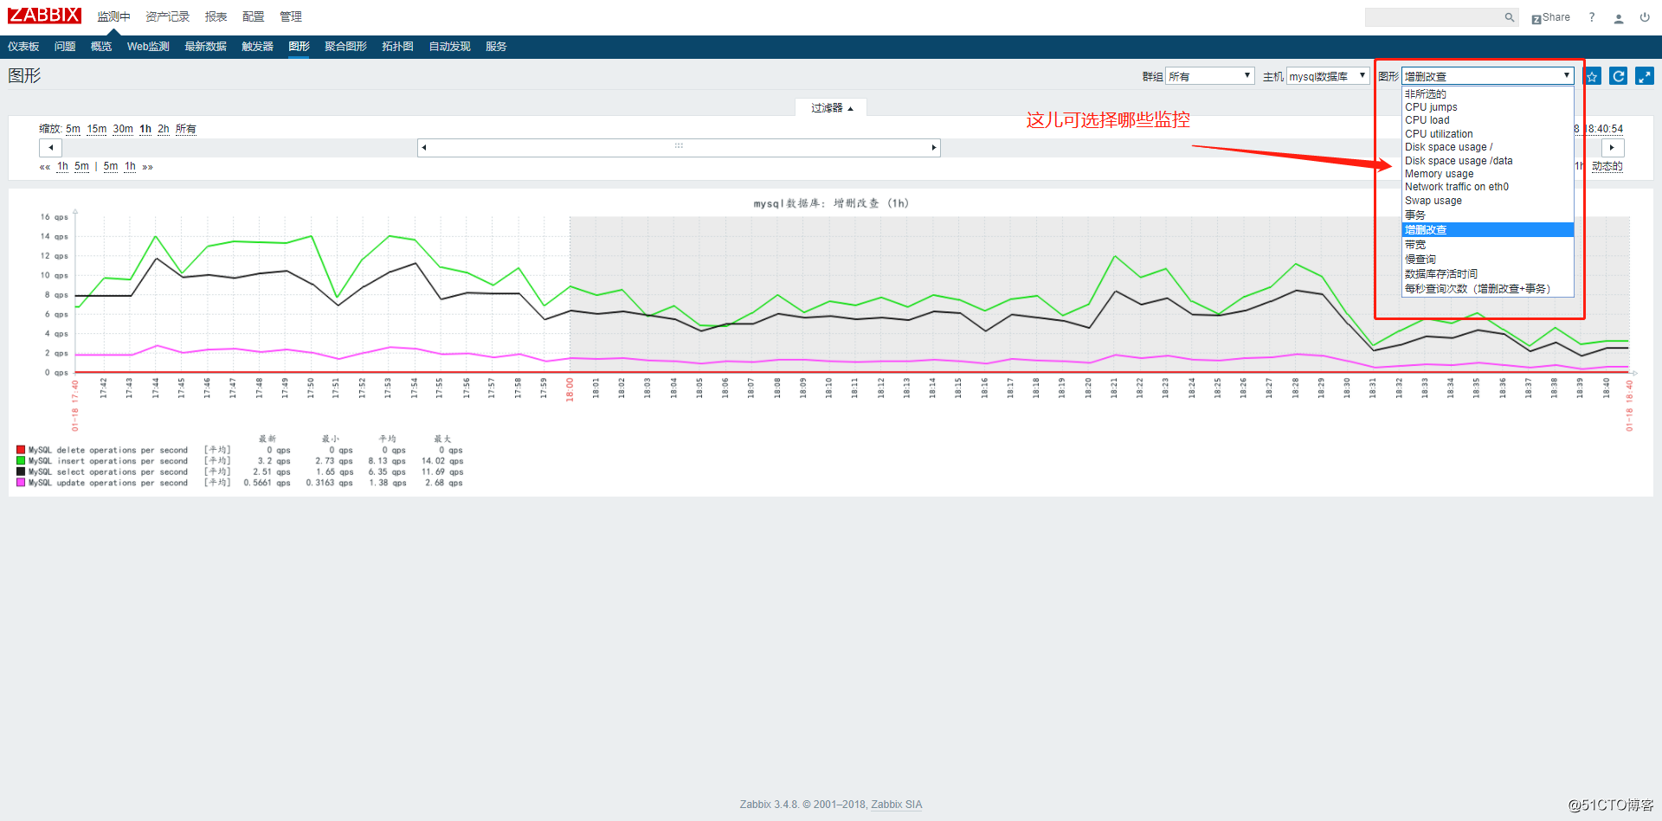Go to 概览 submenu
This screenshot has width=1662, height=821.
coord(101,47)
